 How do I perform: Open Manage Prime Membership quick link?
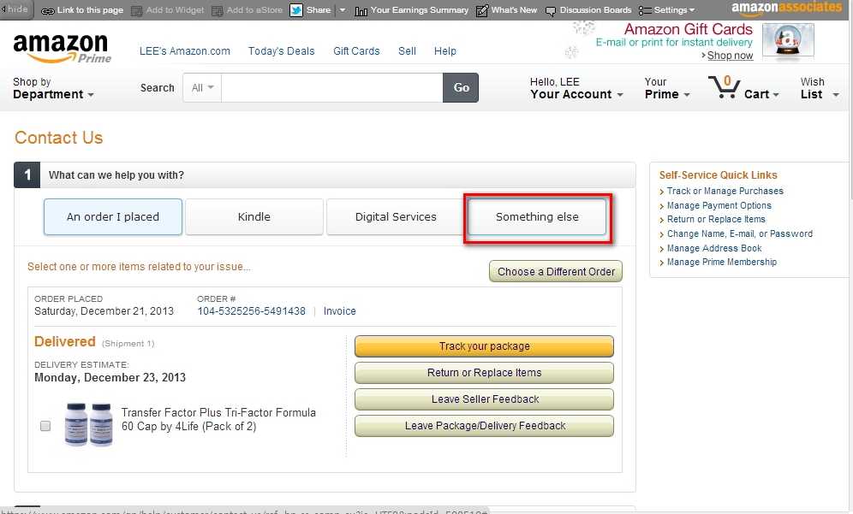click(721, 262)
